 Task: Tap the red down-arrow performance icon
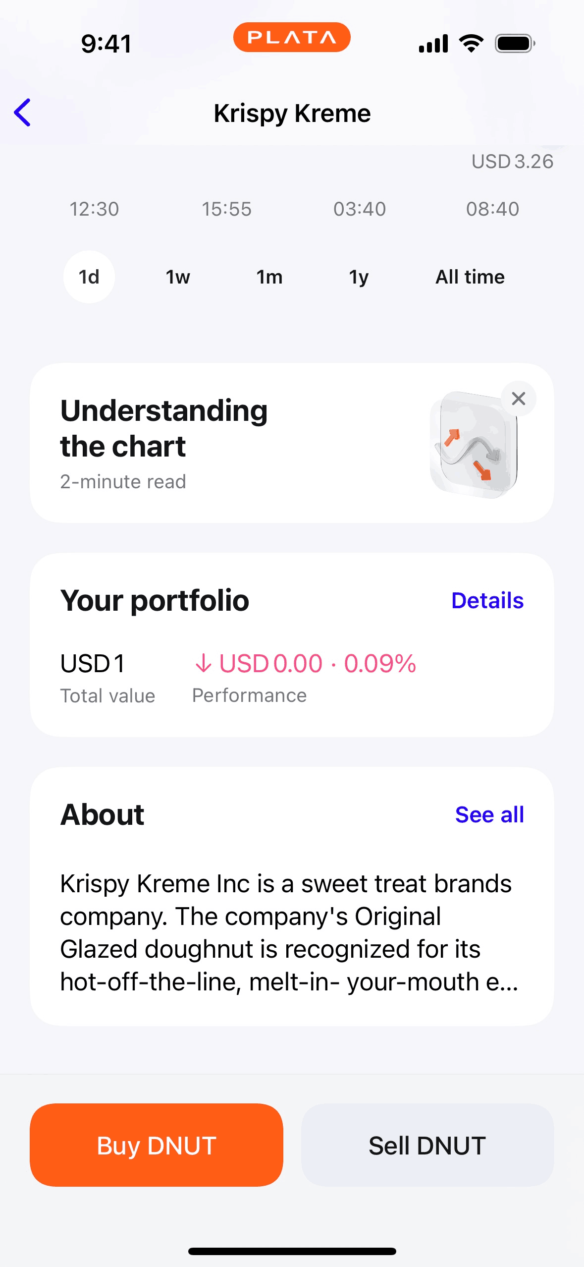tap(203, 663)
